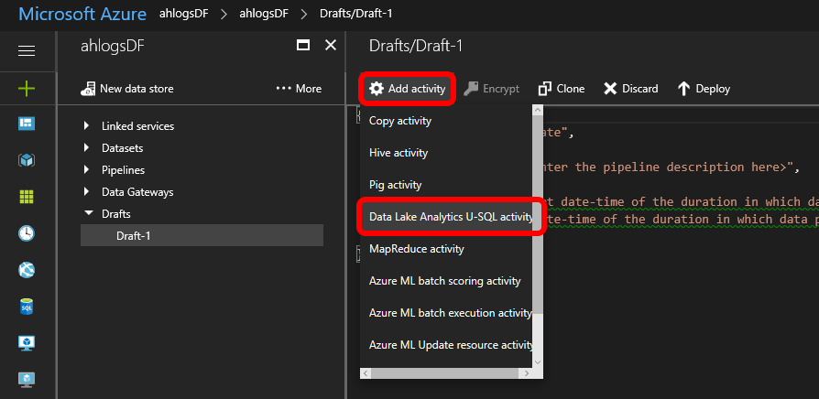Viewport: 819px width, 399px height.
Task: Click the Add activity button label
Action: tap(416, 89)
